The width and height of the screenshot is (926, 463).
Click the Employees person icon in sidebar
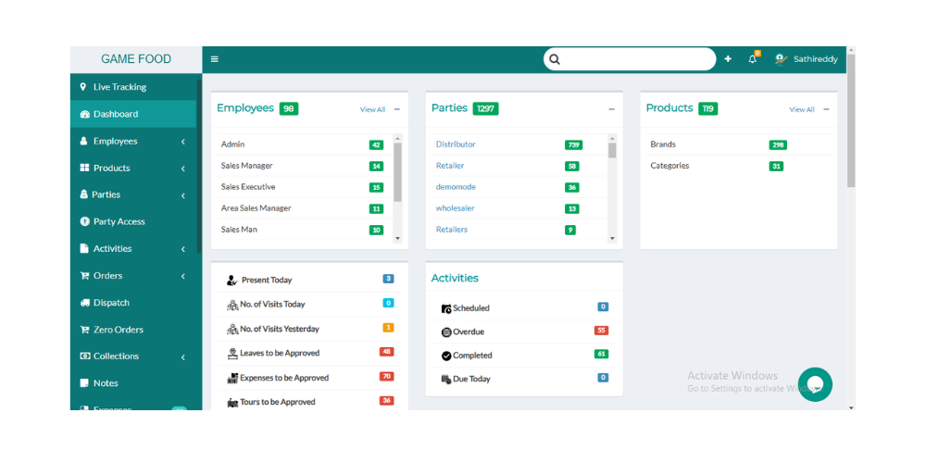point(83,141)
